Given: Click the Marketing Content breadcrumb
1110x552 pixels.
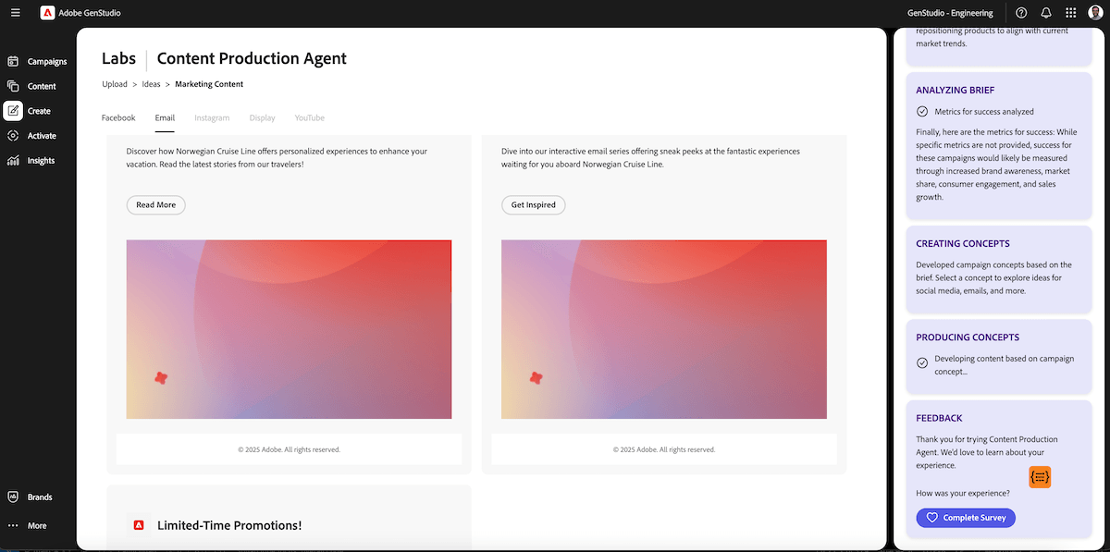Looking at the screenshot, I should (x=209, y=84).
